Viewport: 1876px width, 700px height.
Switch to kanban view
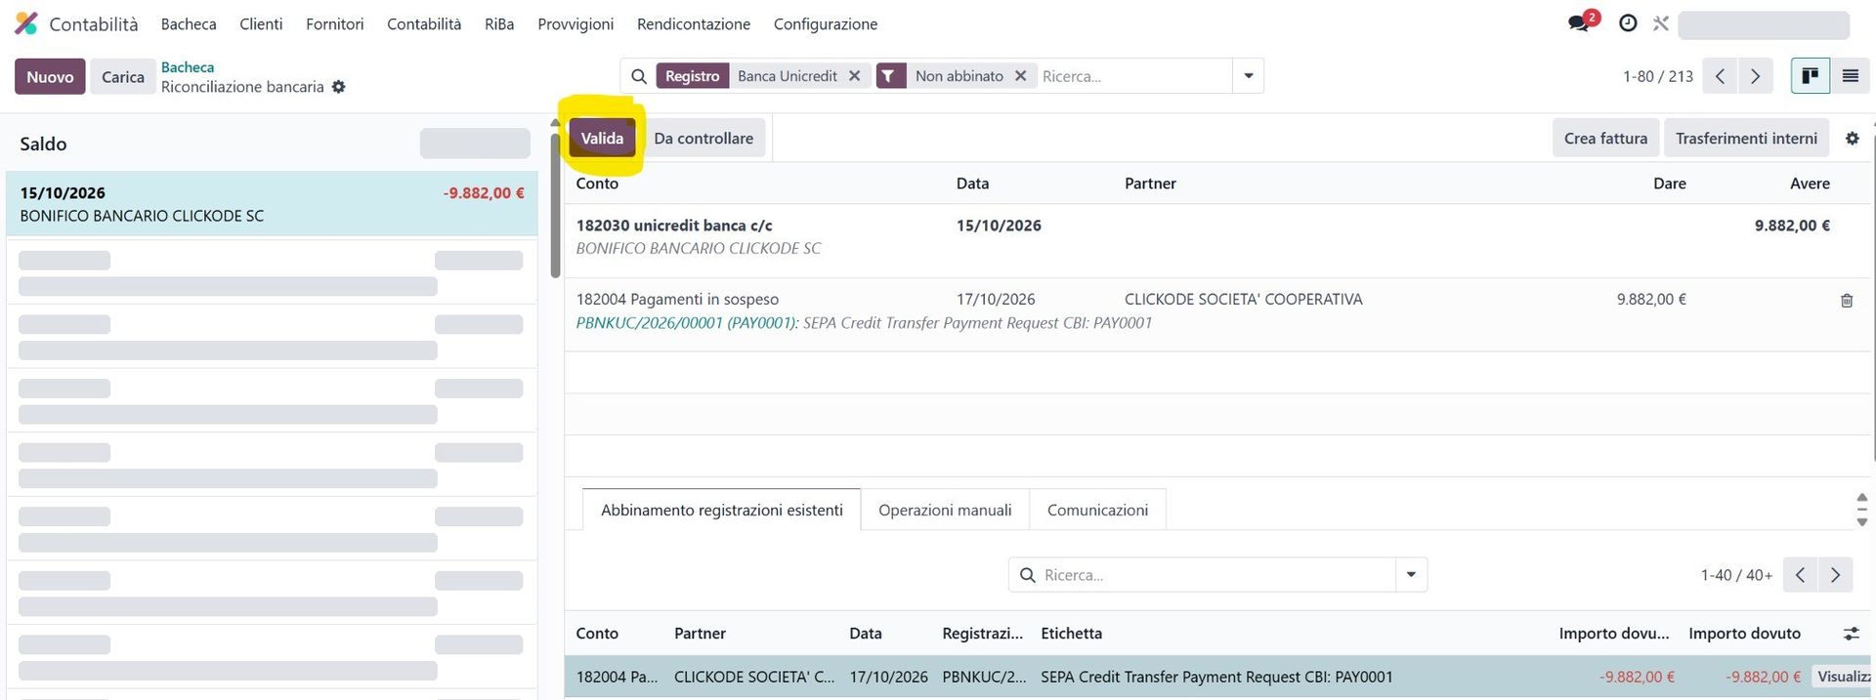pos(1810,76)
